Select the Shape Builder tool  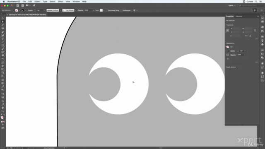click(x=3, y=73)
